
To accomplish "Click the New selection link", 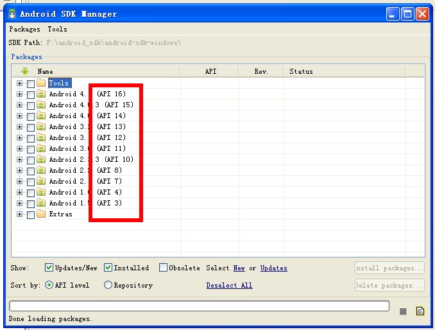I will click(239, 268).
